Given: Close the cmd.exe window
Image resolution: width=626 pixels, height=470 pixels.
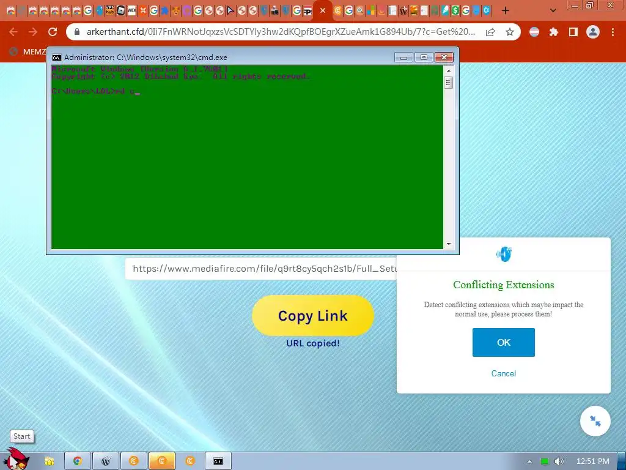Looking at the screenshot, I should (x=444, y=58).
